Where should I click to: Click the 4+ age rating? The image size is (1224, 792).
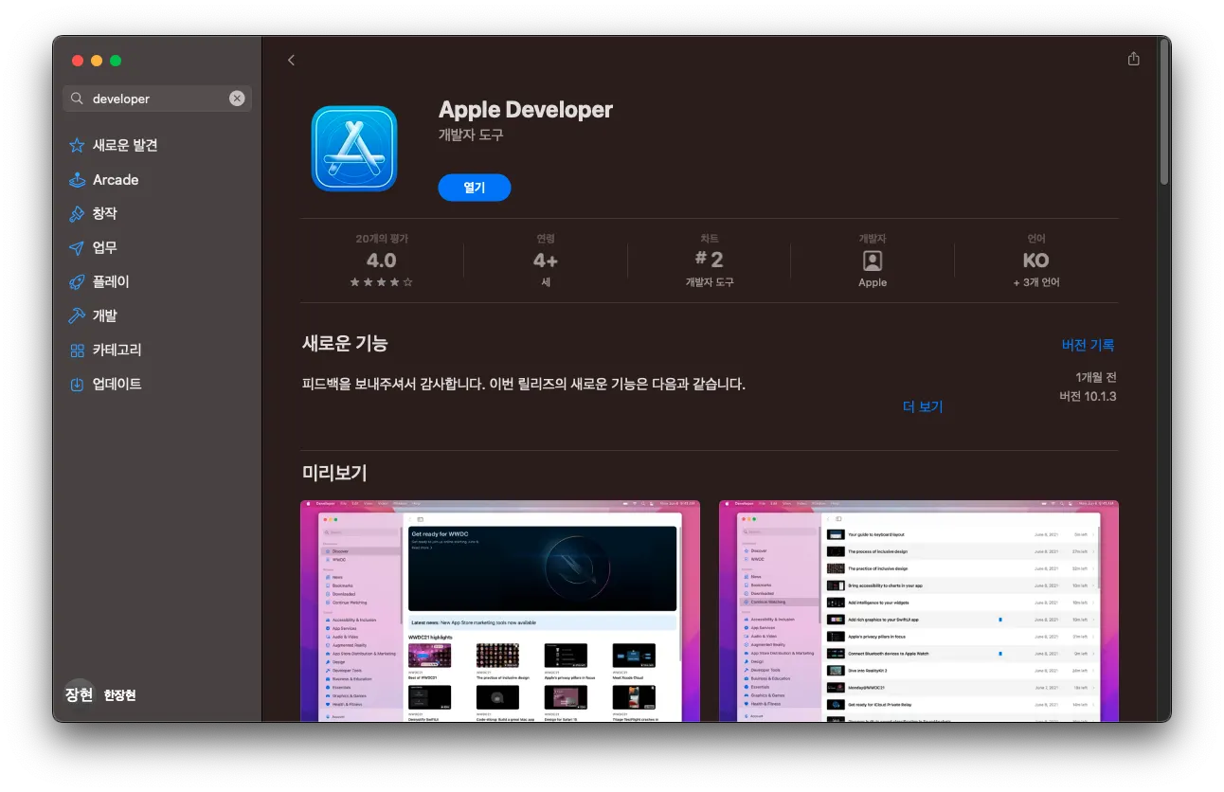(546, 261)
